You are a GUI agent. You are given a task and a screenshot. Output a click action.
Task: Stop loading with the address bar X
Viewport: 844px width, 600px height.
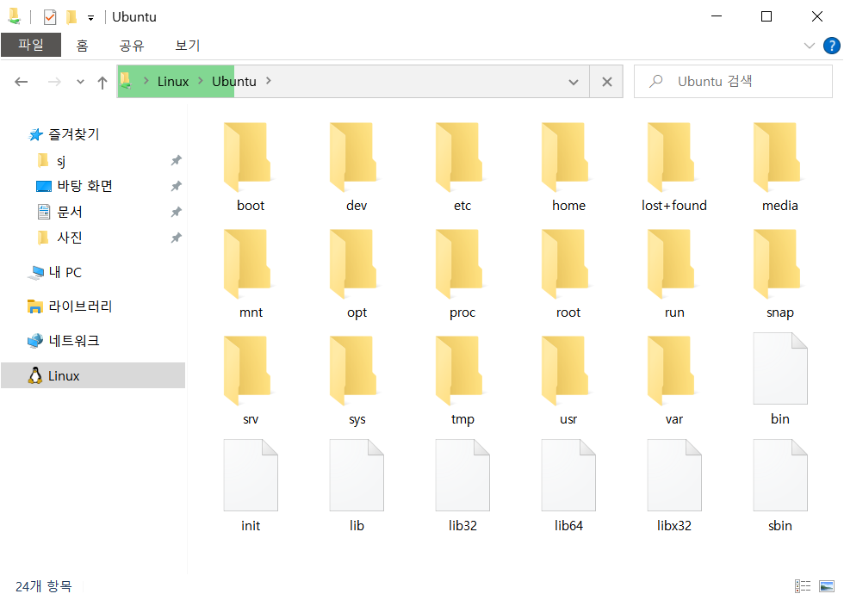pyautogui.click(x=606, y=82)
